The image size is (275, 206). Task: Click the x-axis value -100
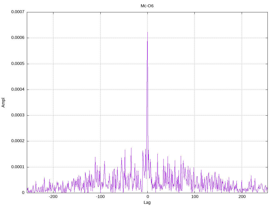(x=100, y=197)
